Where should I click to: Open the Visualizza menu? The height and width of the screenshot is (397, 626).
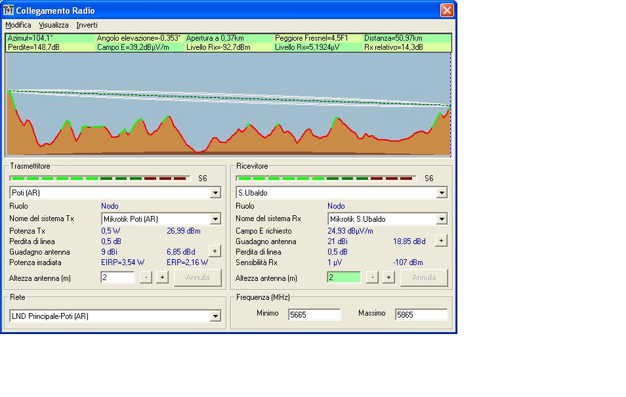pyautogui.click(x=54, y=25)
